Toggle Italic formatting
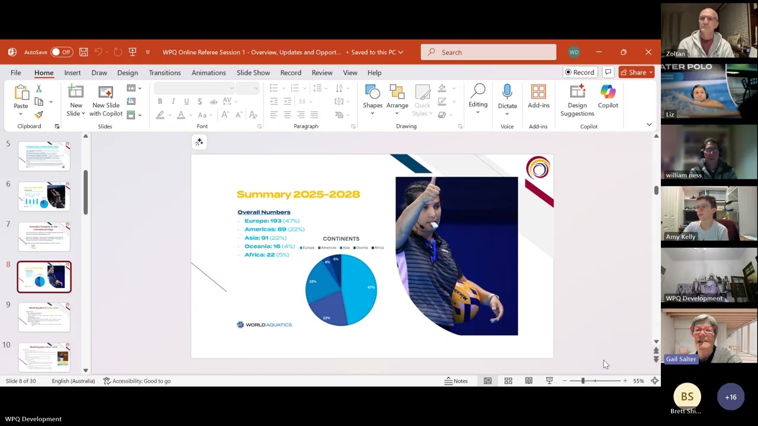Viewport: 758px width, 426px height. point(173,101)
